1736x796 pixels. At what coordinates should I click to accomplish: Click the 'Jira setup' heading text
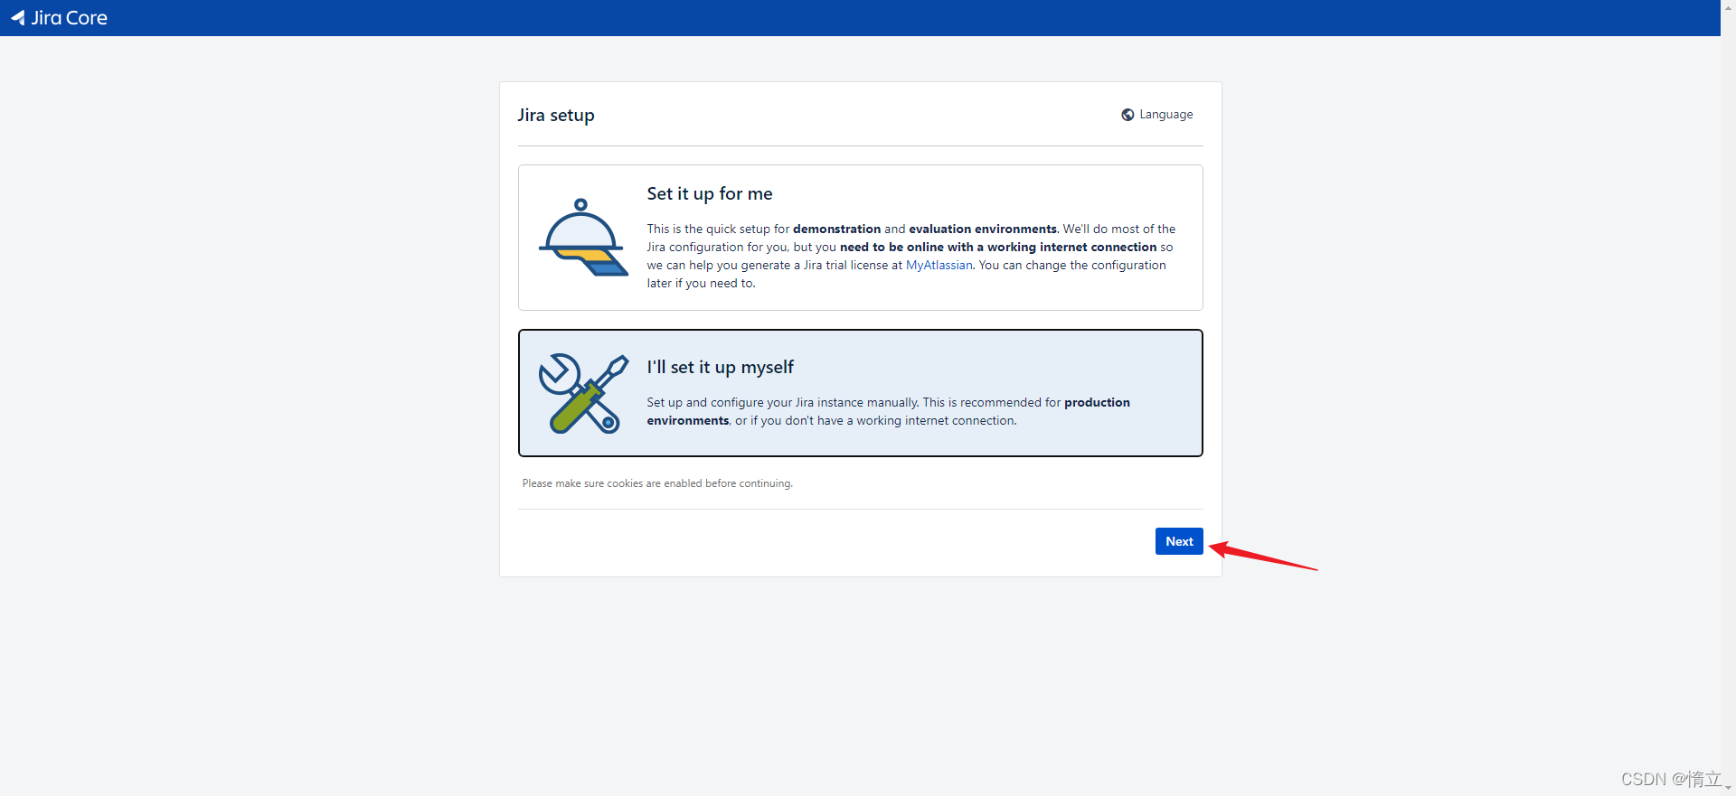[x=556, y=116]
